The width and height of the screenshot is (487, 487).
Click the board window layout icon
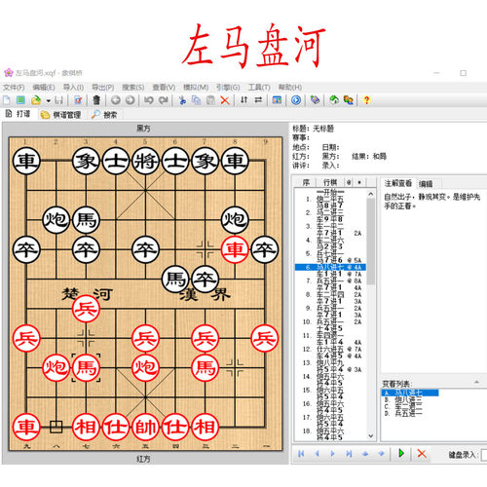[277, 100]
